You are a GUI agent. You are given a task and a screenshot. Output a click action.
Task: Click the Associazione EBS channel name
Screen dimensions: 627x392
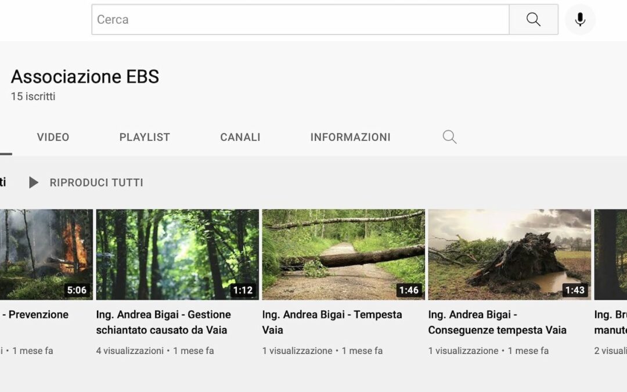click(85, 77)
